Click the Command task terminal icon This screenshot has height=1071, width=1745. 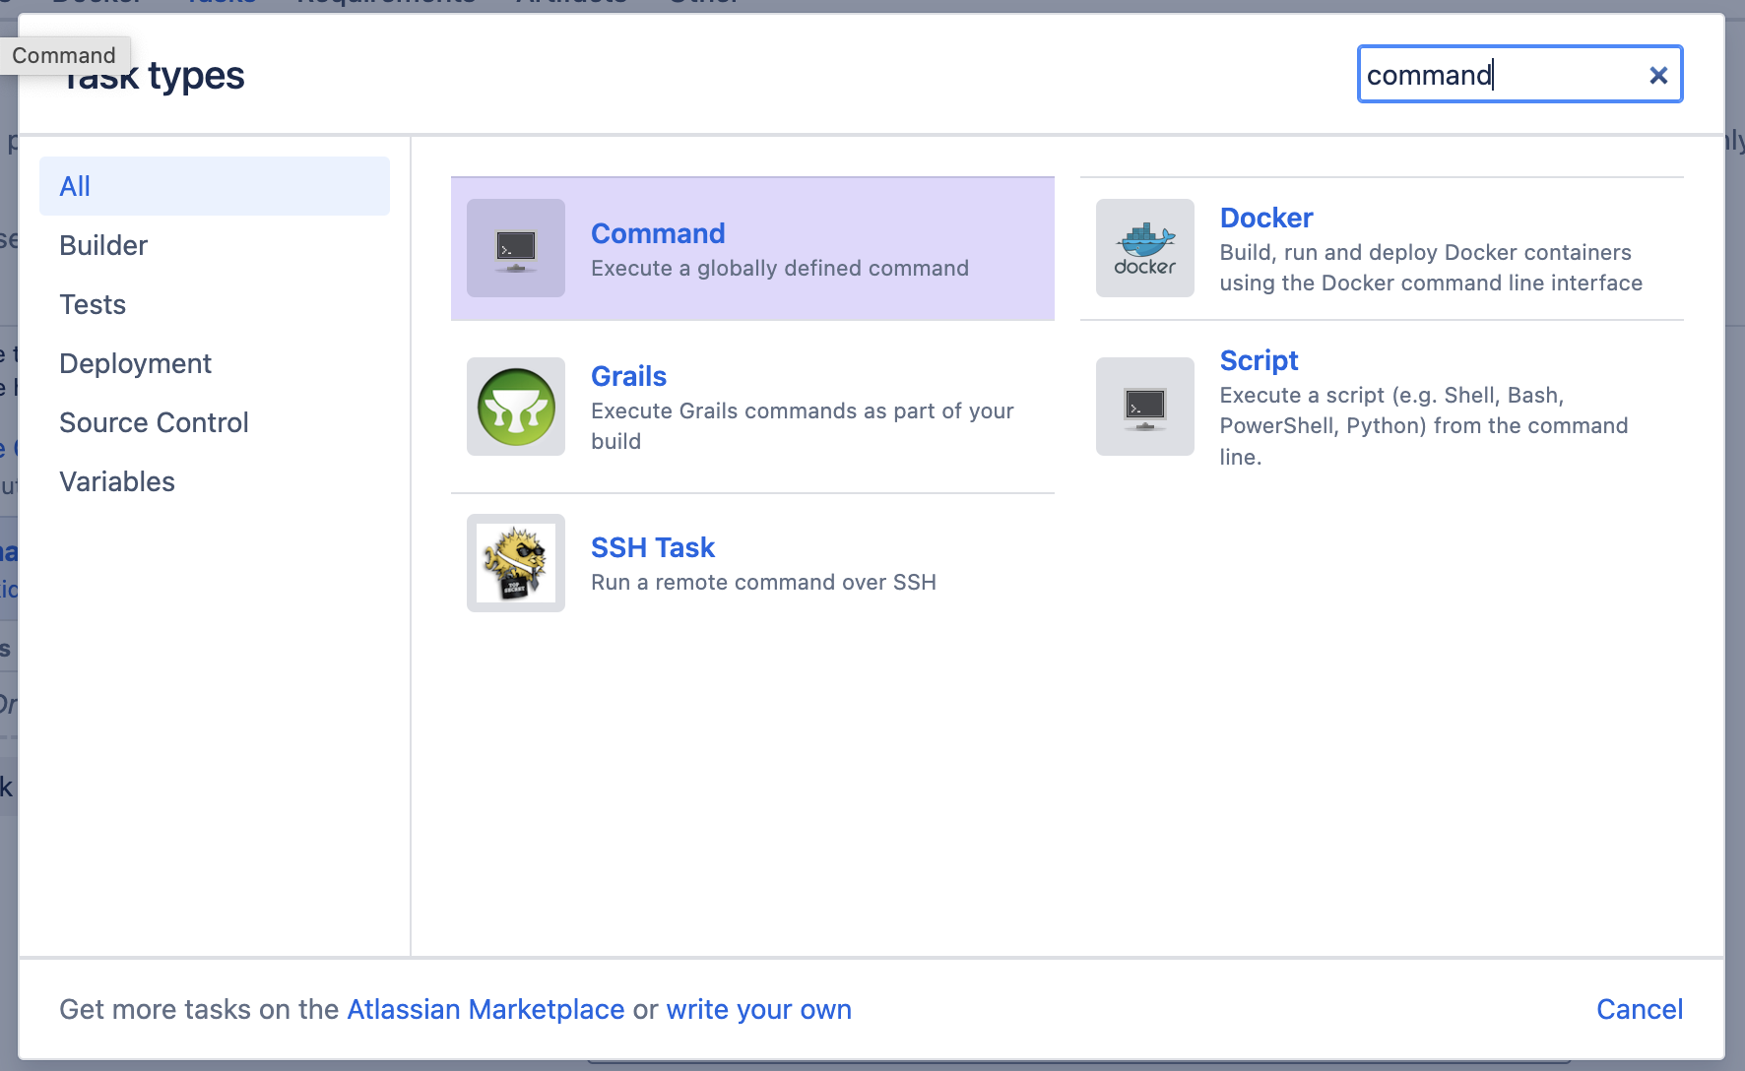(516, 248)
